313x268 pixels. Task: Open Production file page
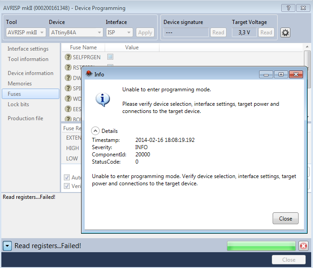coord(25,118)
